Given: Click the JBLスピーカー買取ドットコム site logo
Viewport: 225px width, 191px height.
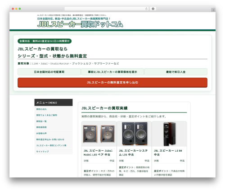Looking at the screenshot, I should click(x=80, y=24).
